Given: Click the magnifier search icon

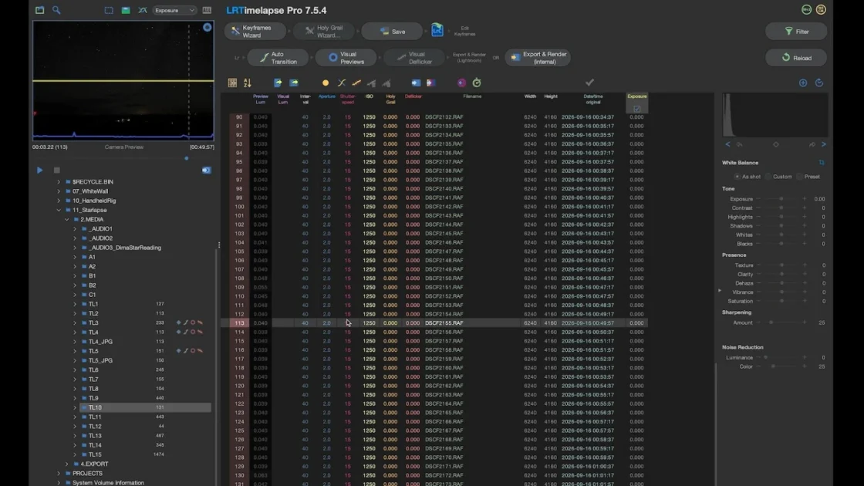Looking at the screenshot, I should pos(56,10).
